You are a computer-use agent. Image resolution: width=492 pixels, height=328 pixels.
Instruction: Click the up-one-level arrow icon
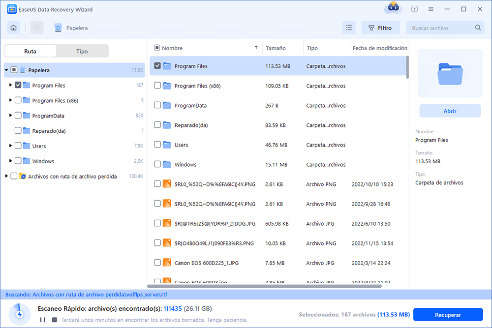click(37, 28)
